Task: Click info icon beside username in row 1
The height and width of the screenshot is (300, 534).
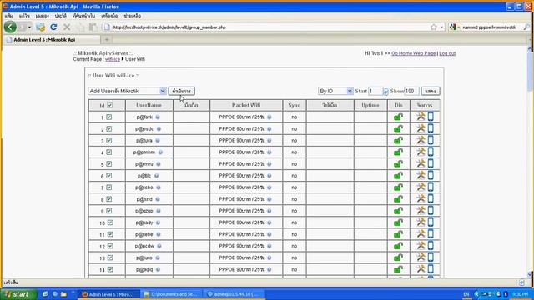Action: pyautogui.click(x=158, y=117)
